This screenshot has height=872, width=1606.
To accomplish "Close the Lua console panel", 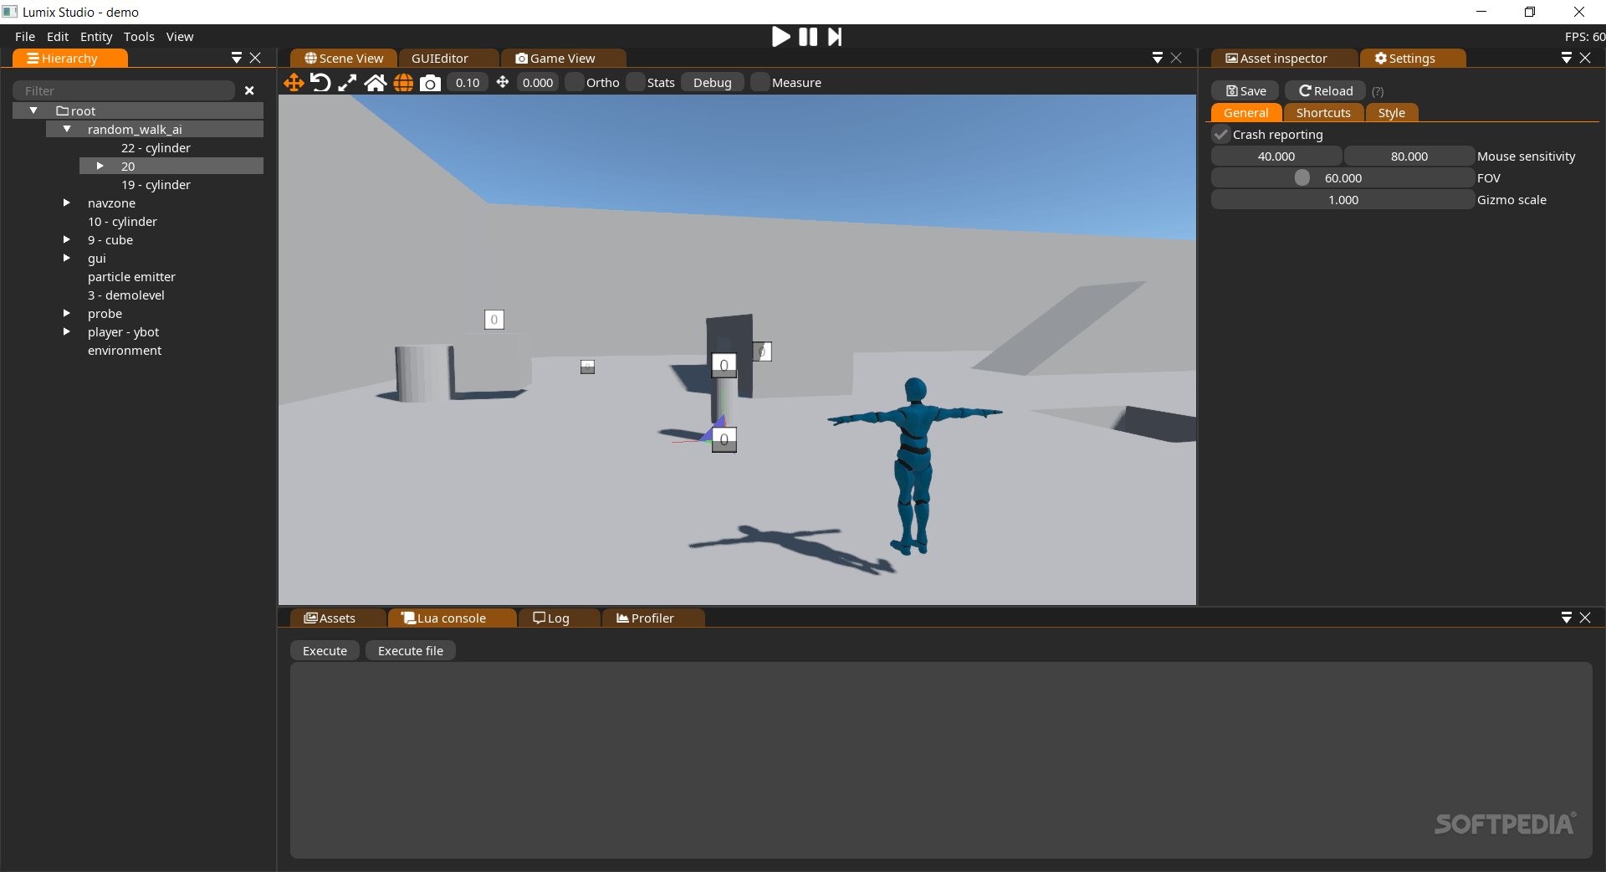I will pos(1585,618).
